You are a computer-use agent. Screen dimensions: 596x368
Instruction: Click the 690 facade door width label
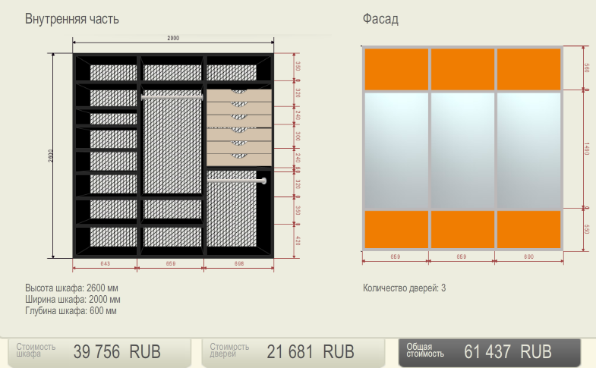click(528, 256)
